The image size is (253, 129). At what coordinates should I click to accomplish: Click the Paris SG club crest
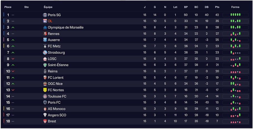45,15
